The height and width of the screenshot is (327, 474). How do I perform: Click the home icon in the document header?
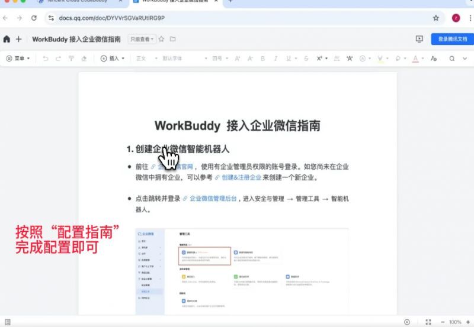pyautogui.click(x=7, y=39)
